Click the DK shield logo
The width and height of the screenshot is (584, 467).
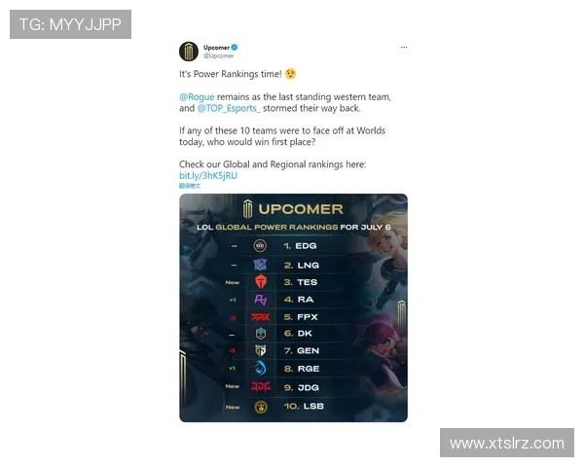(261, 334)
